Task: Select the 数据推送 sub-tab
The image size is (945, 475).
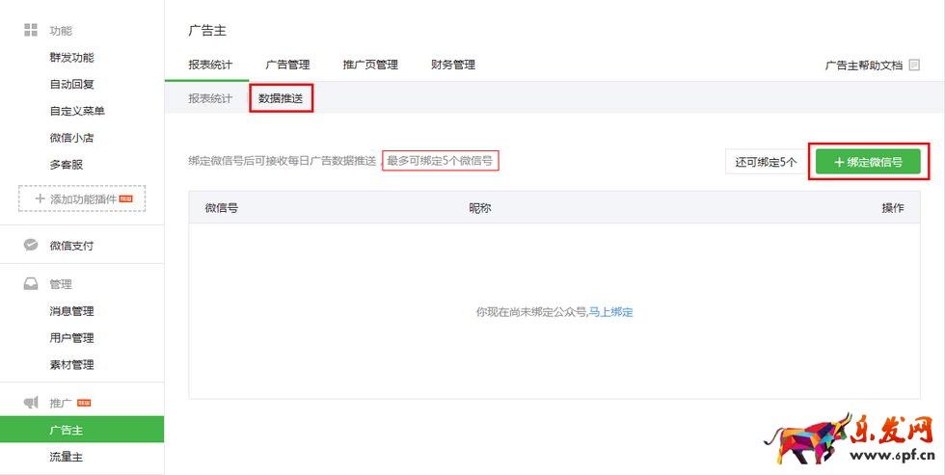Action: 281,98
